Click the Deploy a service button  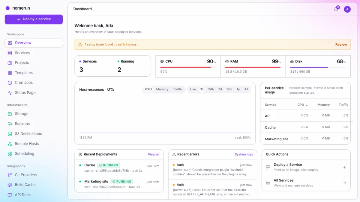pos(34,19)
